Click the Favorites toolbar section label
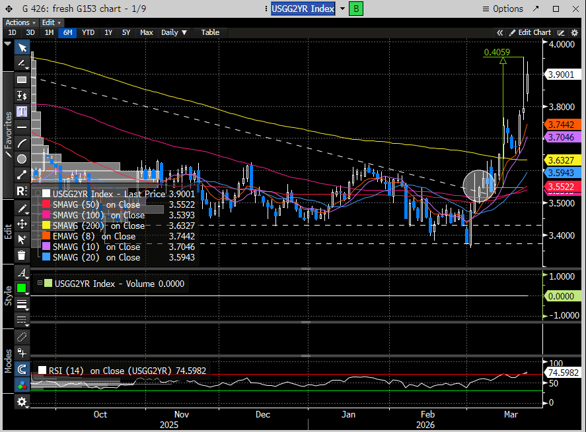Image resolution: width=586 pixels, height=432 pixels. (8, 135)
